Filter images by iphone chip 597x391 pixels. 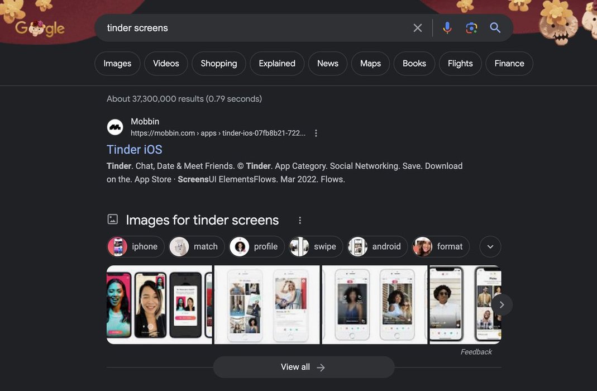click(x=136, y=246)
